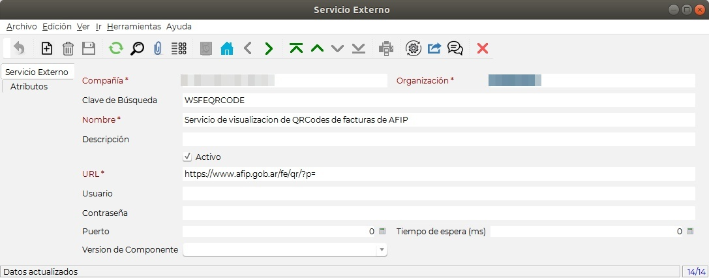The image size is (709, 278).
Task: Go to the next record down arrow
Action: point(338,48)
